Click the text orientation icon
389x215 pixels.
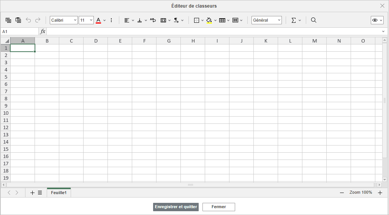[176, 21]
